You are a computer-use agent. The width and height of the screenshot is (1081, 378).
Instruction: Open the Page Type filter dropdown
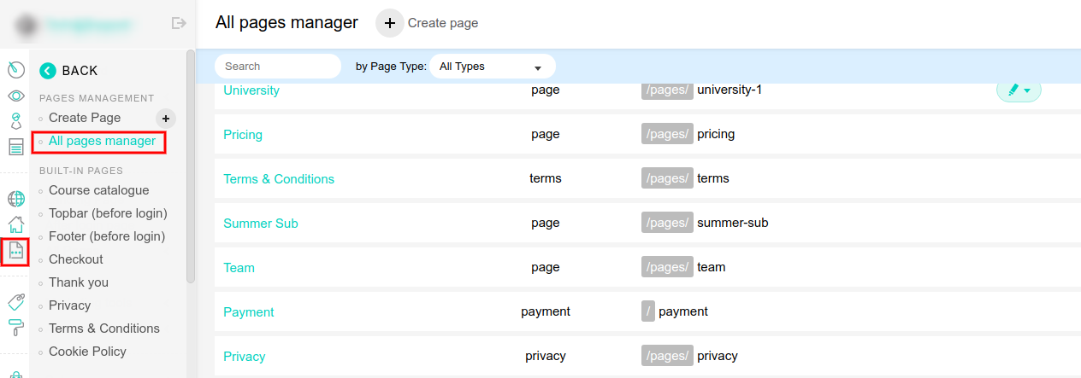[492, 67]
